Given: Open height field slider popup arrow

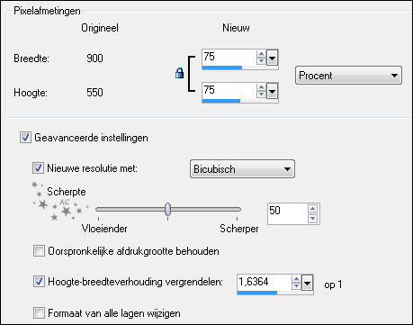Looking at the screenshot, I should pos(272,91).
